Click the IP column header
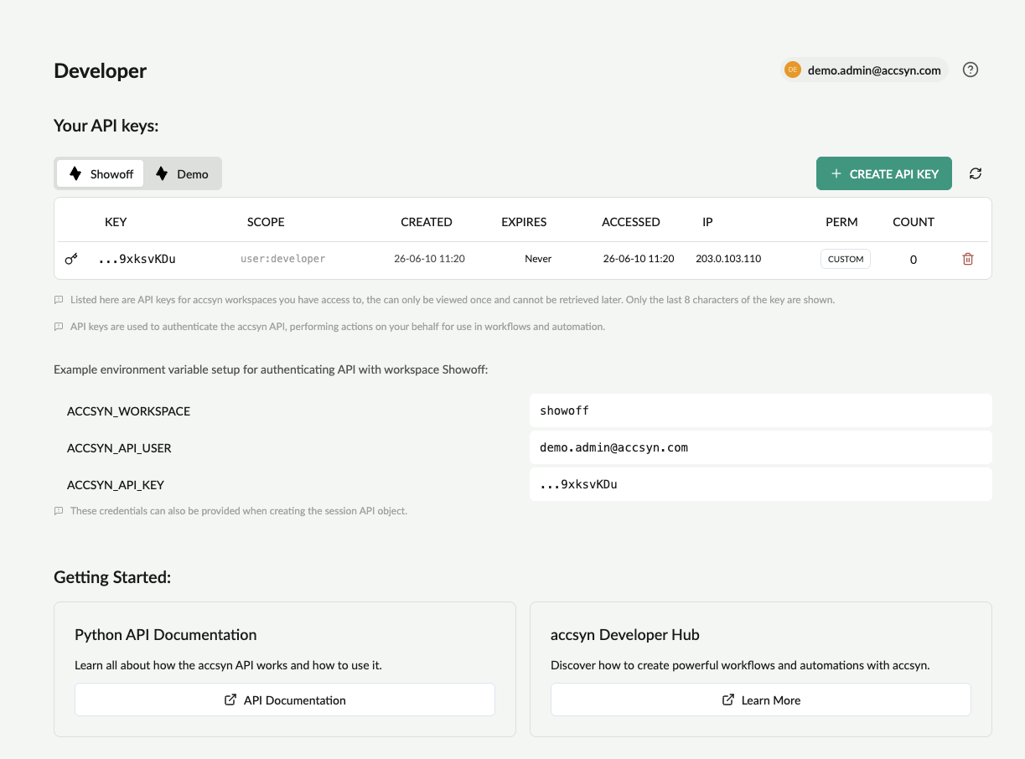The width and height of the screenshot is (1025, 759). click(707, 222)
